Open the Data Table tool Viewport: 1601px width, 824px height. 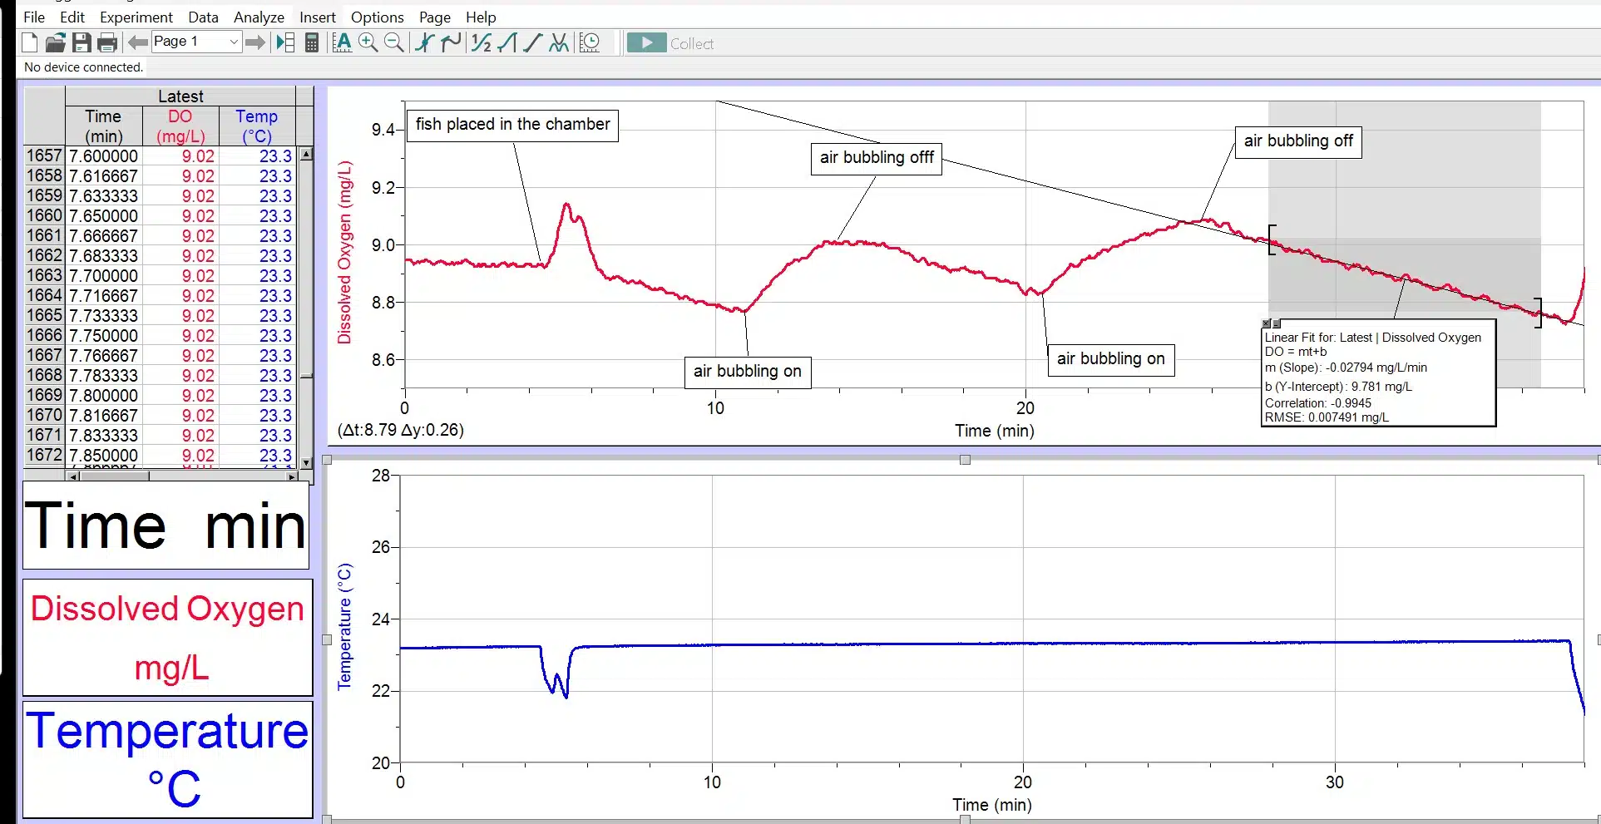coord(285,42)
